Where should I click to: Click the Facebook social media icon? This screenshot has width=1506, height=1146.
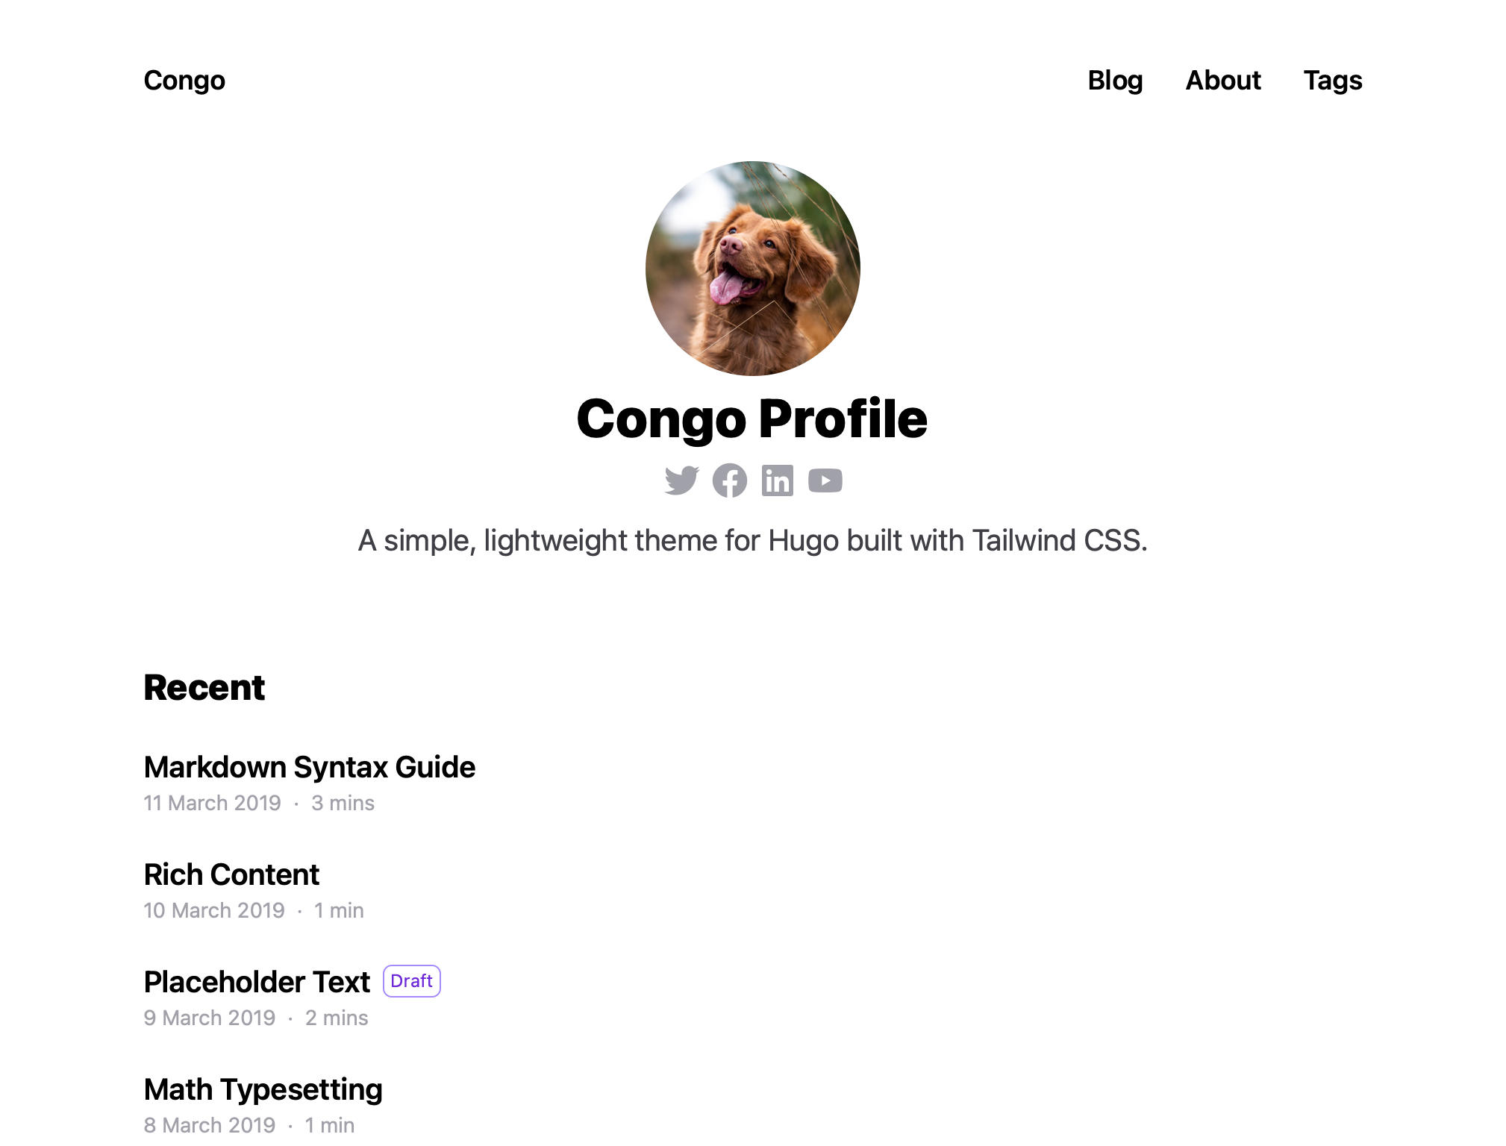point(730,480)
